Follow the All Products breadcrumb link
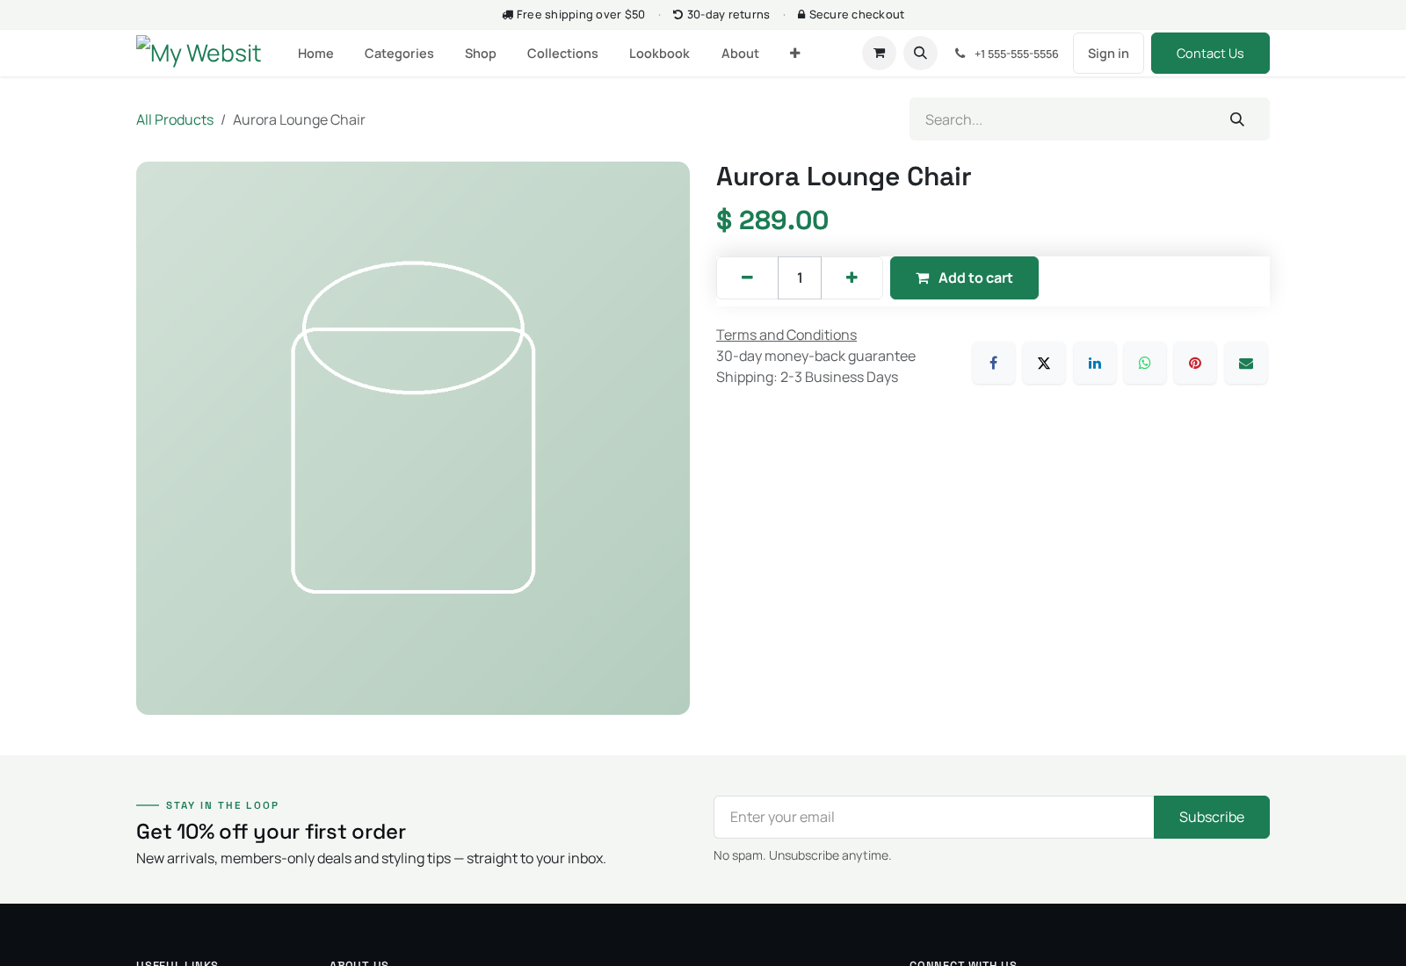Viewport: 1406px width, 966px height. point(175,119)
